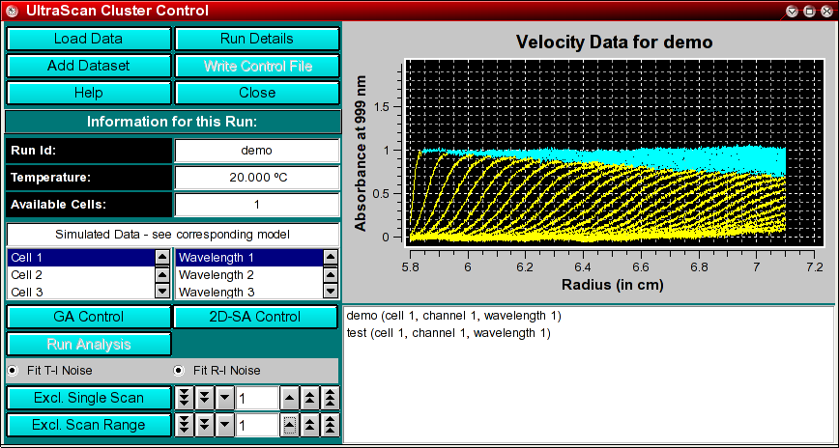Click triple-up arrow for Excl. Single Scan
The height and width of the screenshot is (448, 839).
pyautogui.click(x=331, y=398)
